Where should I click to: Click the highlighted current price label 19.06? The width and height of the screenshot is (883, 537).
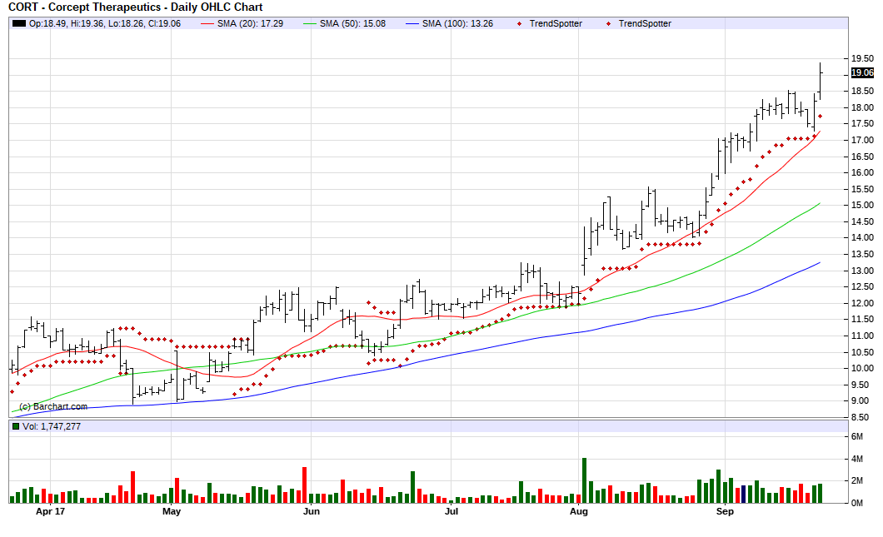pos(862,72)
